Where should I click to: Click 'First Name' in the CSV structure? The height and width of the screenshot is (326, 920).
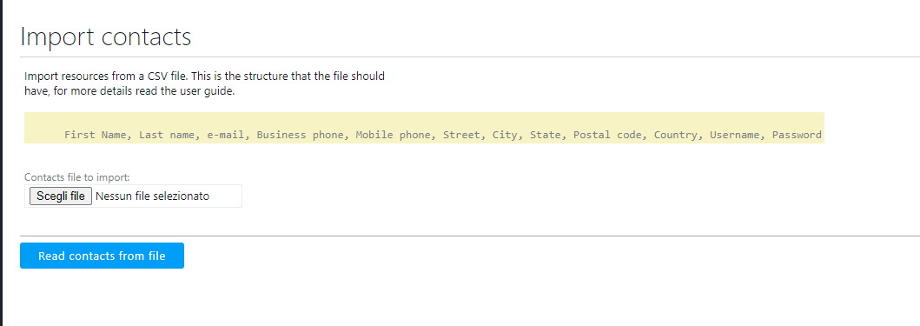(95, 135)
